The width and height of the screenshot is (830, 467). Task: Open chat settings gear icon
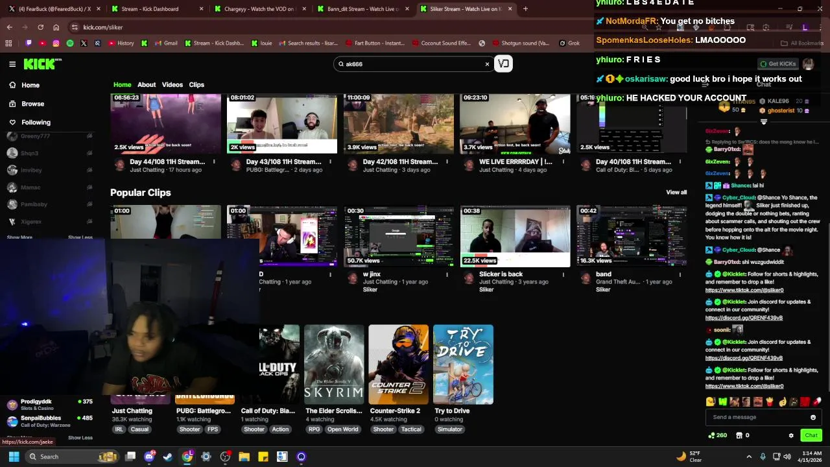[791, 435]
